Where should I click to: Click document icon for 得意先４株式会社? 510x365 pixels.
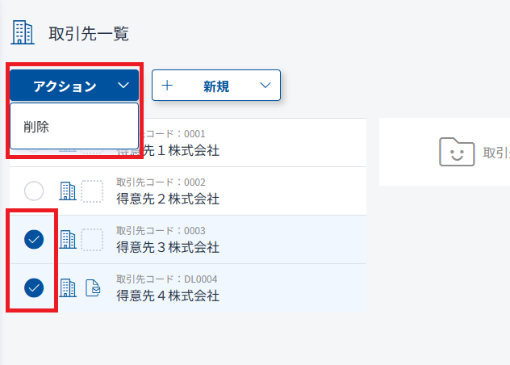93,288
